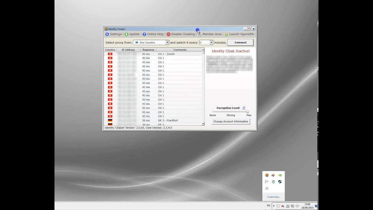Open the Any Country proxy dropdown

coord(151,43)
